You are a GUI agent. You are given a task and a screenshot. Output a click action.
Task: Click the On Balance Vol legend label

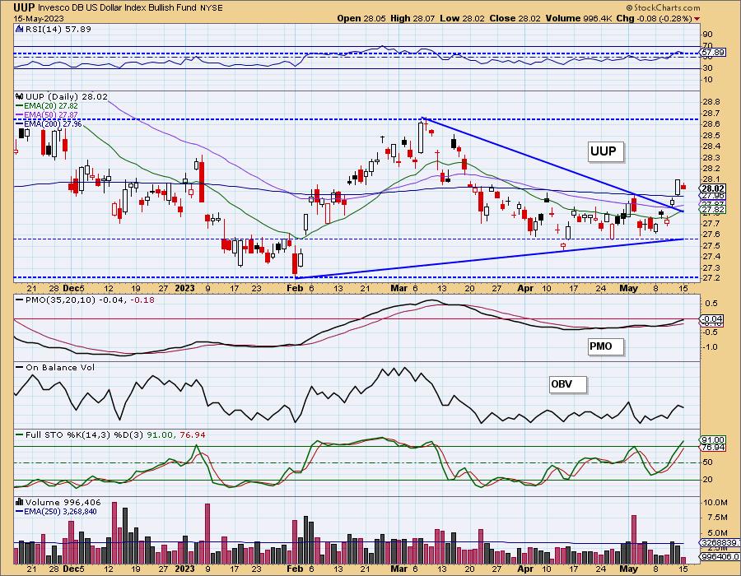tap(60, 367)
